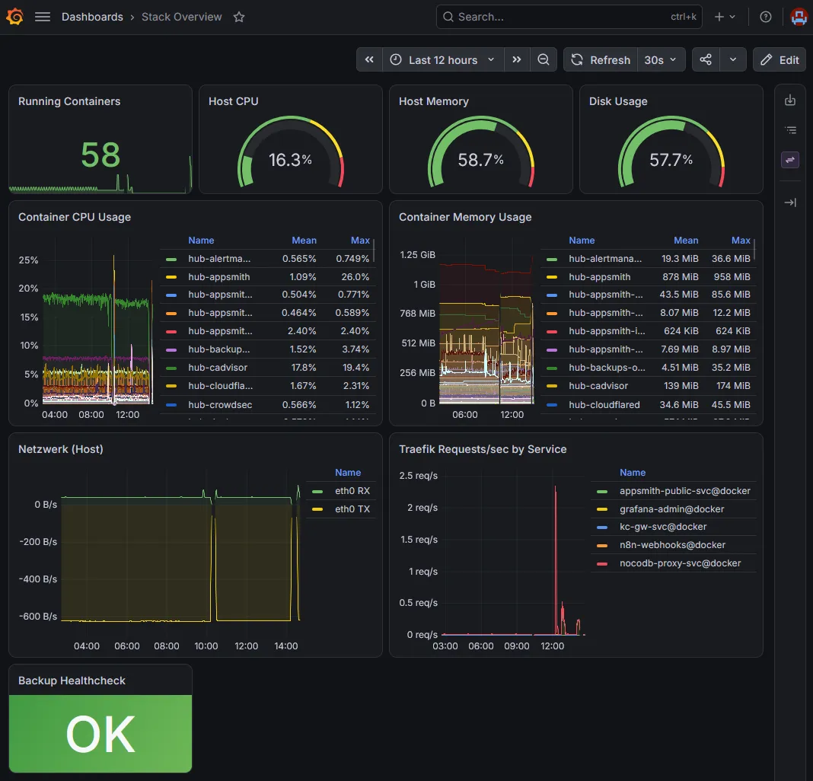Open the Running Containers panel title

click(x=69, y=101)
